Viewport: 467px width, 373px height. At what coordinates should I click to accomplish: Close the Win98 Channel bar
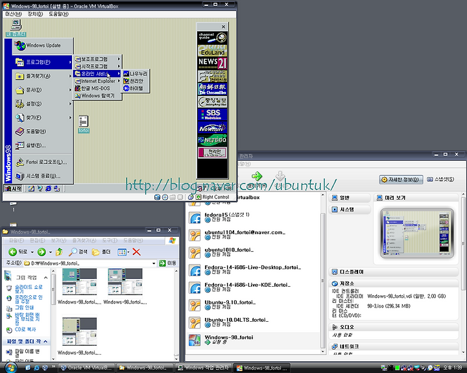point(223,27)
